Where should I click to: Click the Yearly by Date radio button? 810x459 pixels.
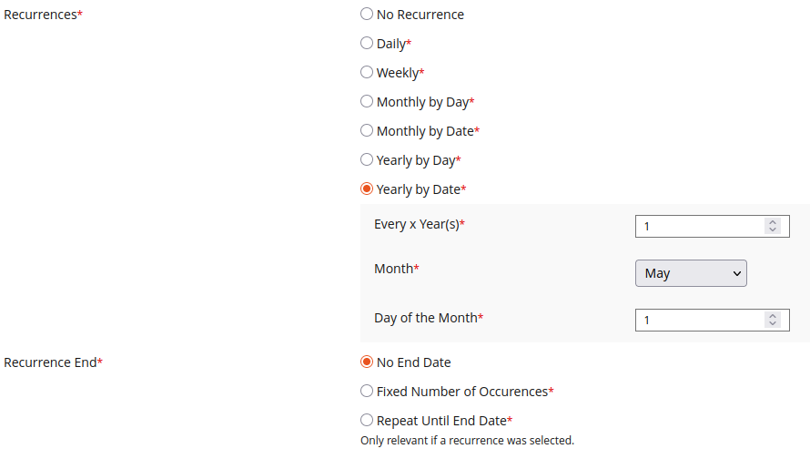pyautogui.click(x=367, y=189)
